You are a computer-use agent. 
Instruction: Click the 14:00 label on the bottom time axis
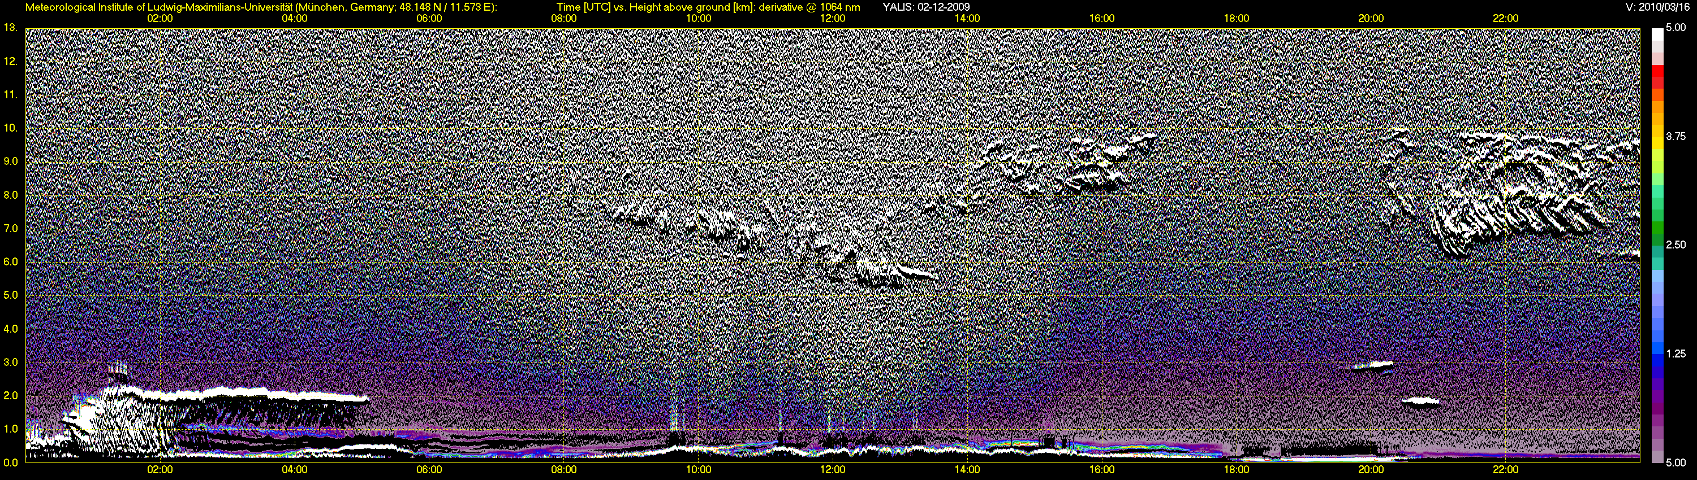coord(967,469)
